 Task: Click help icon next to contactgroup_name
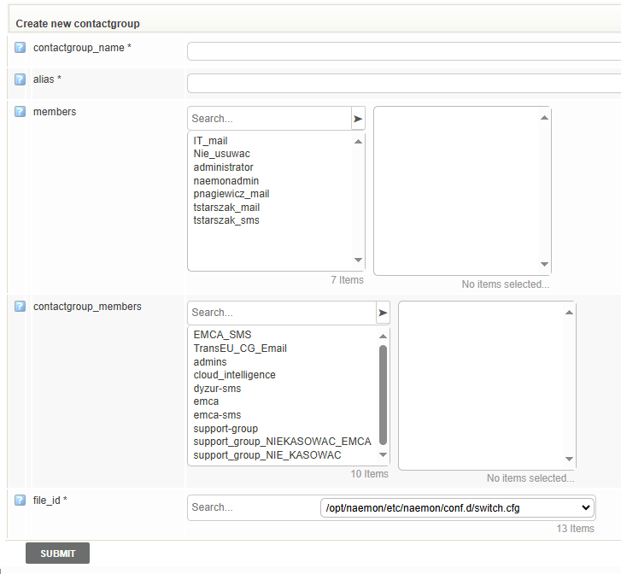(21, 48)
